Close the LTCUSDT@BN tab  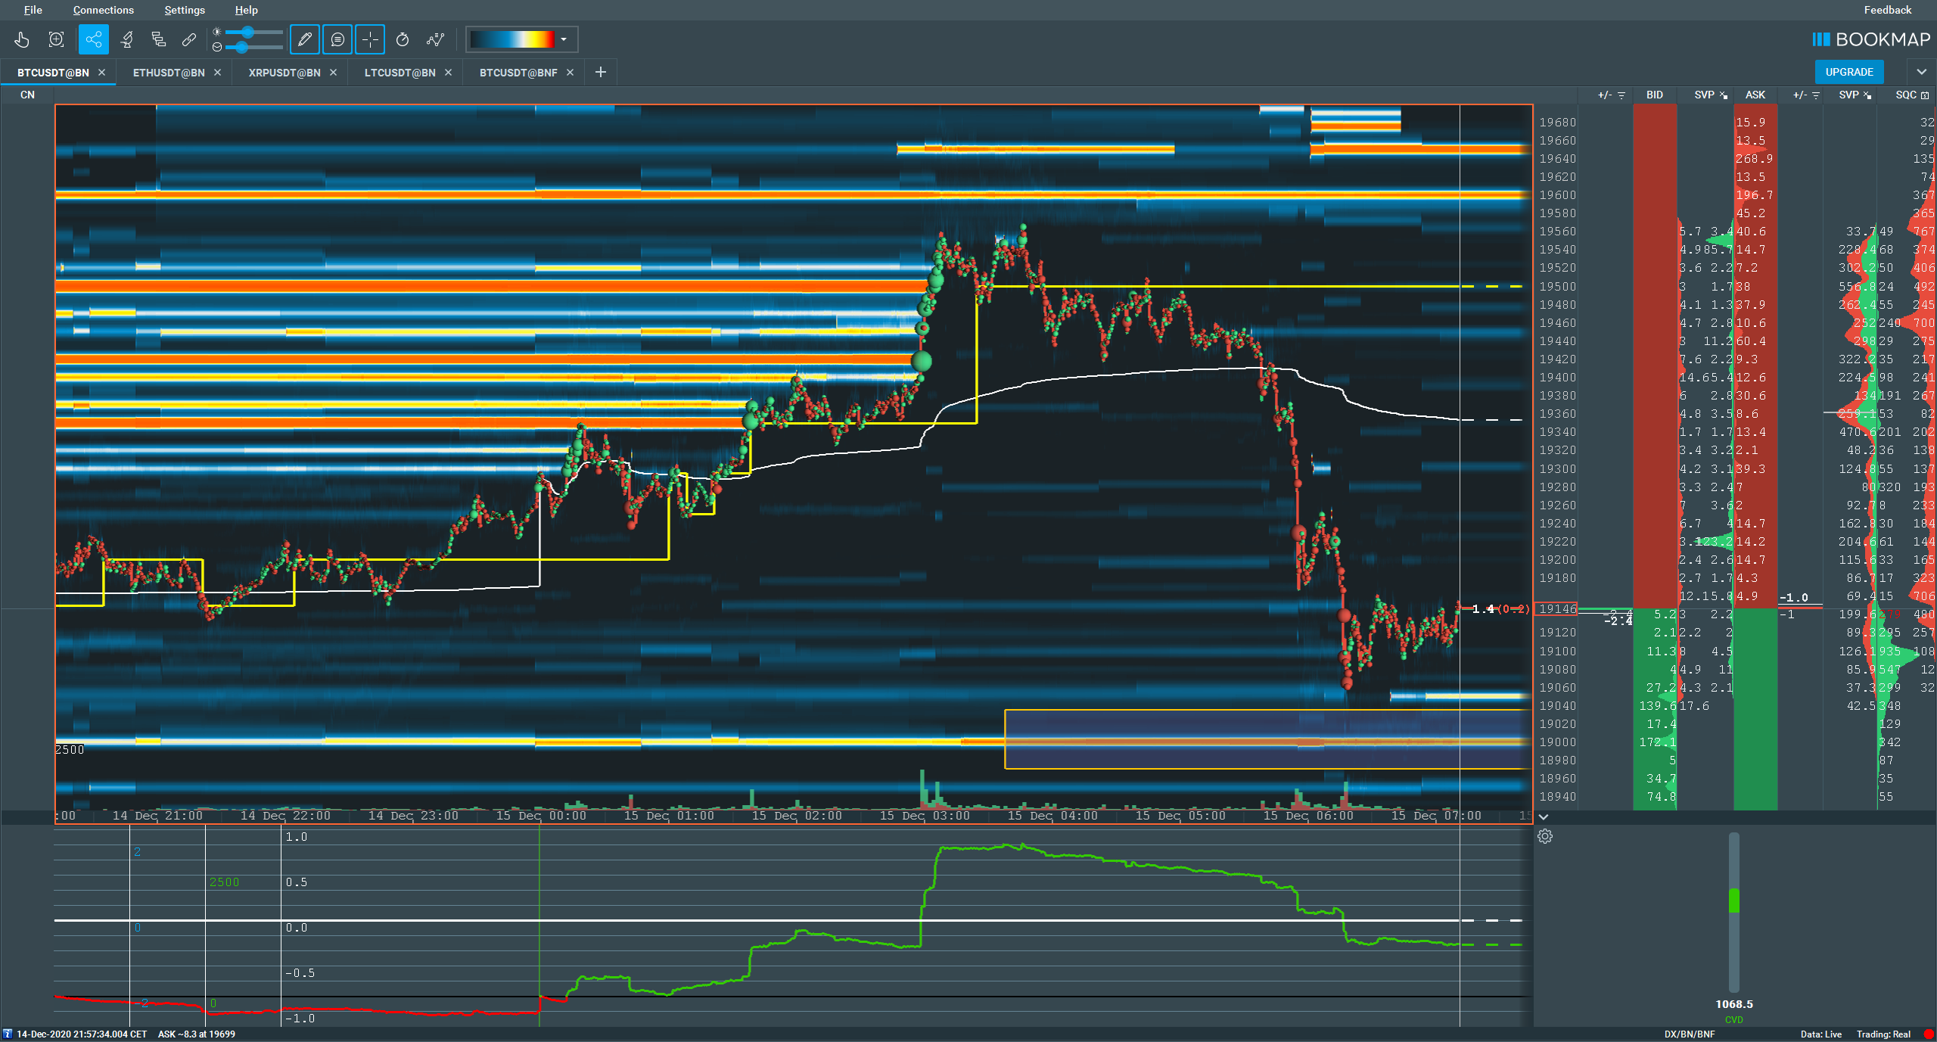448,73
